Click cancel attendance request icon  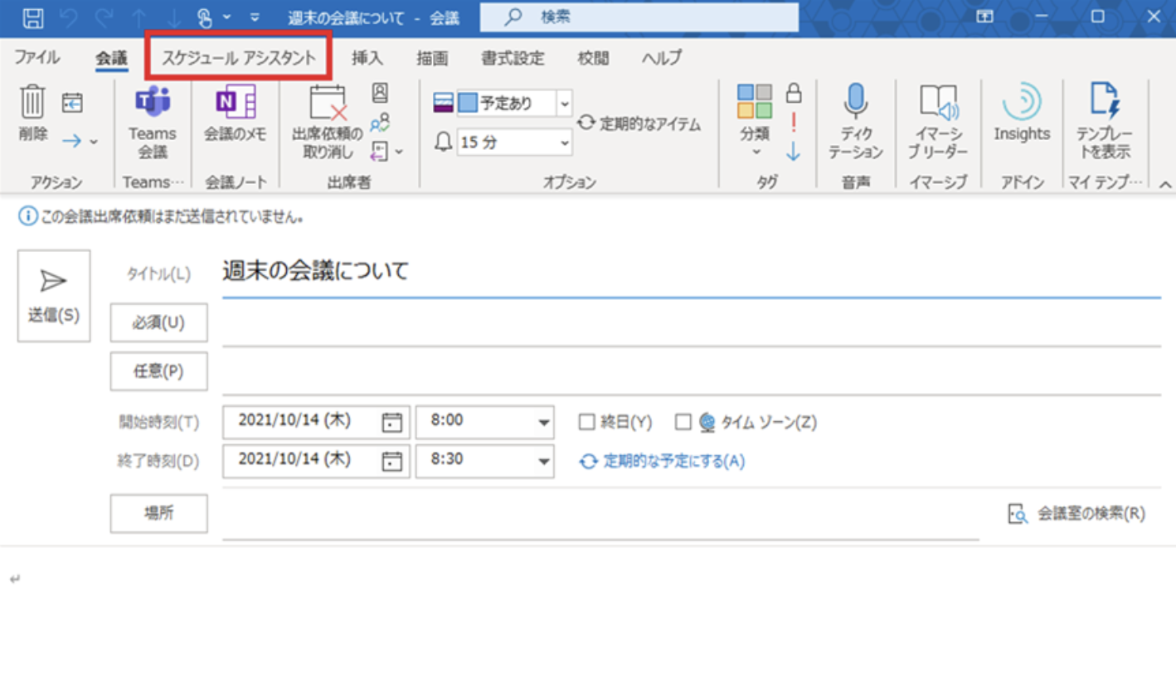tap(327, 104)
